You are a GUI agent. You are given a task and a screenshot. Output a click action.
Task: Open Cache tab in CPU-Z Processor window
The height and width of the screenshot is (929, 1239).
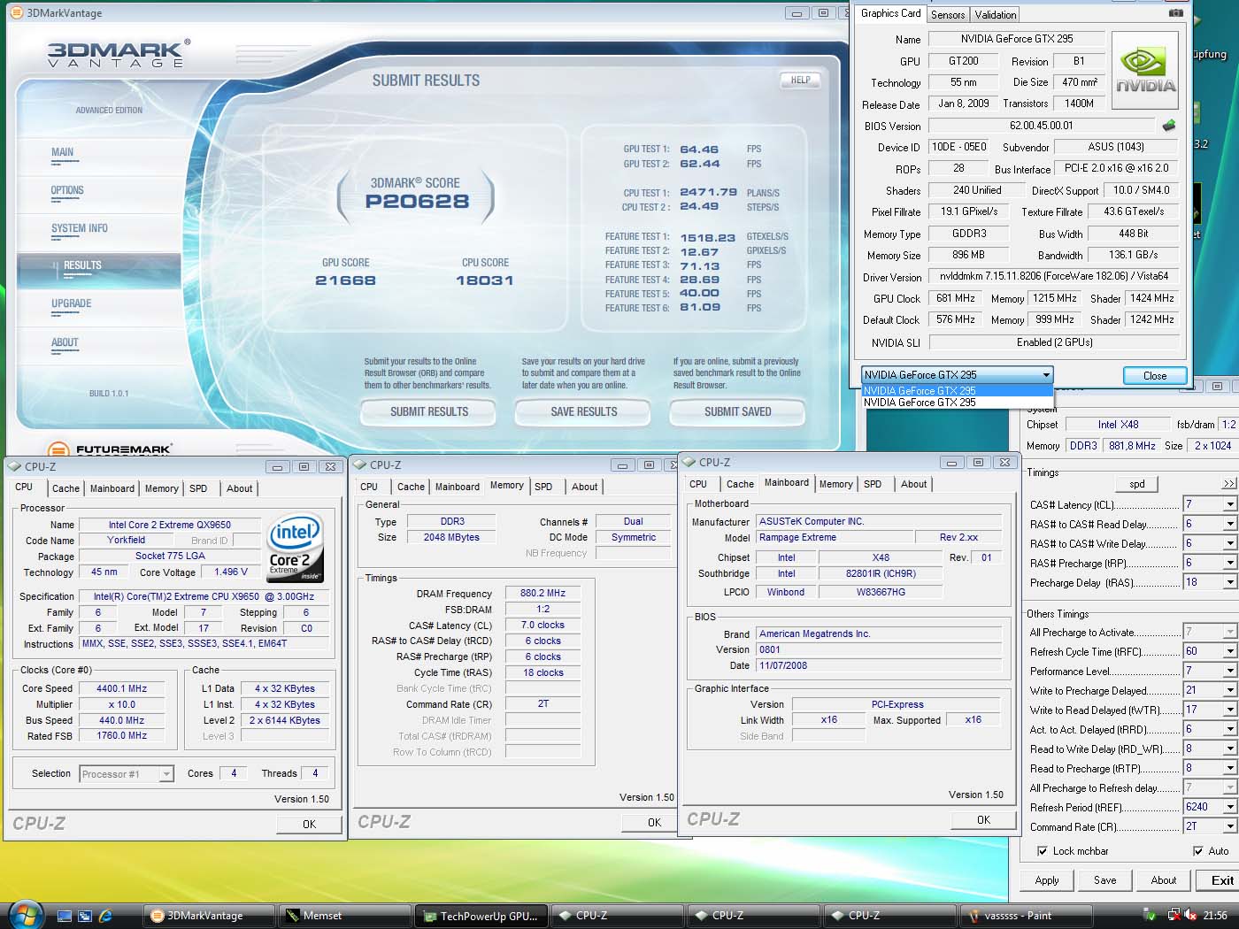click(x=65, y=488)
